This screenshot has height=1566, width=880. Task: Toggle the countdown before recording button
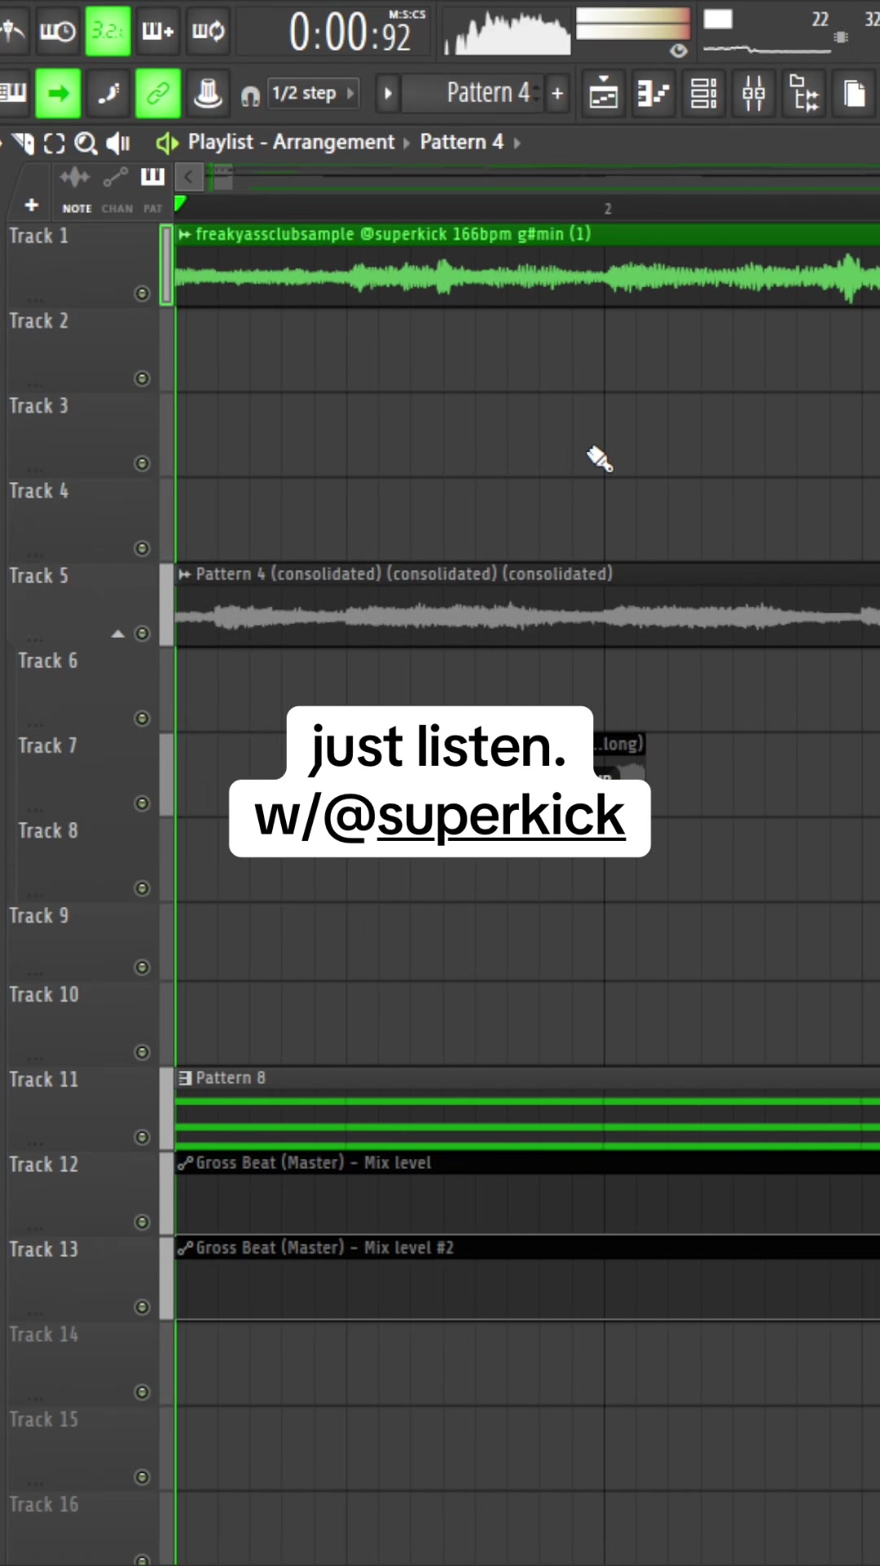pyautogui.click(x=108, y=31)
